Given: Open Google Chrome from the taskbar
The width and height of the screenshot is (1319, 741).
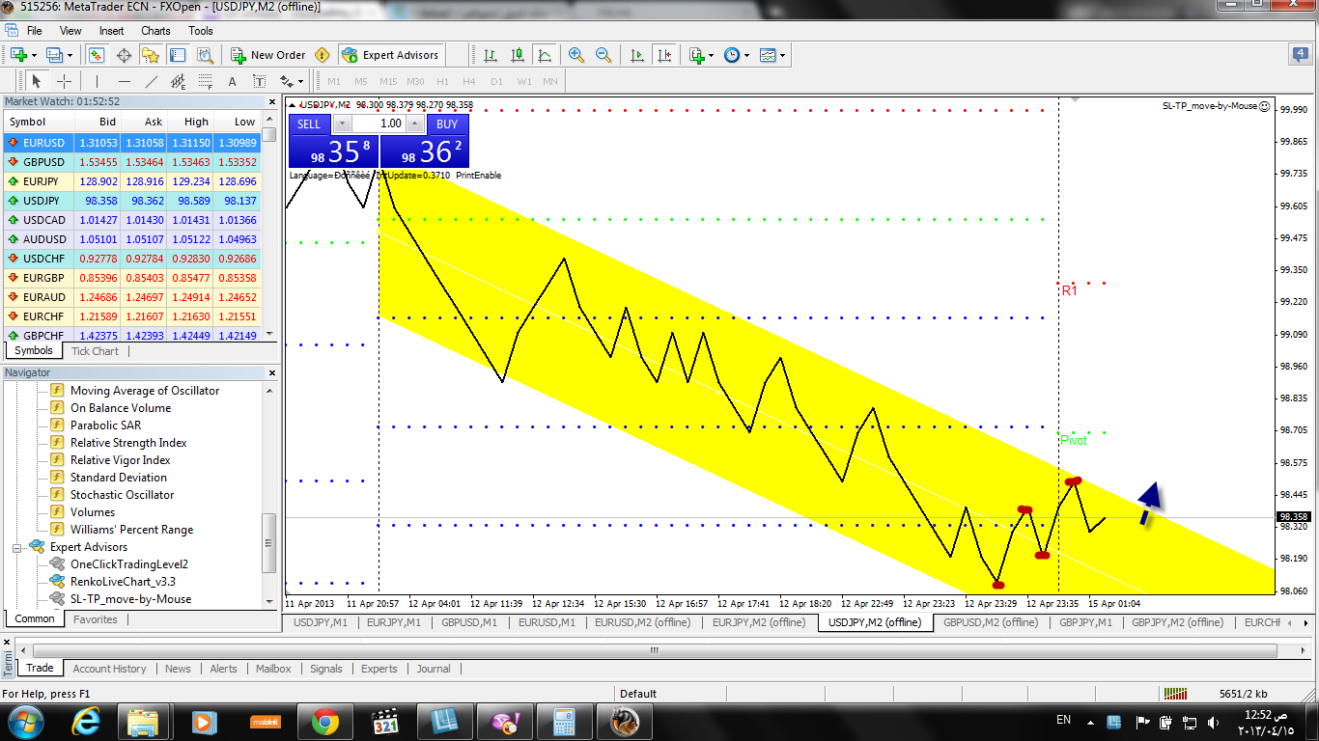Looking at the screenshot, I should coord(324,721).
